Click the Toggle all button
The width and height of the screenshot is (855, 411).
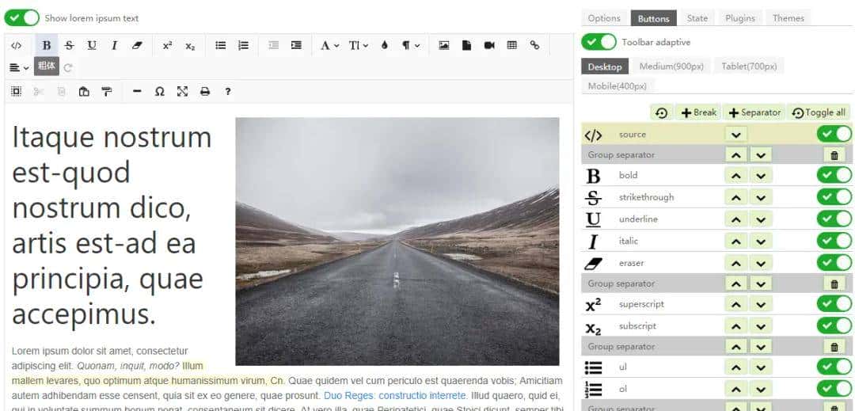pos(819,112)
